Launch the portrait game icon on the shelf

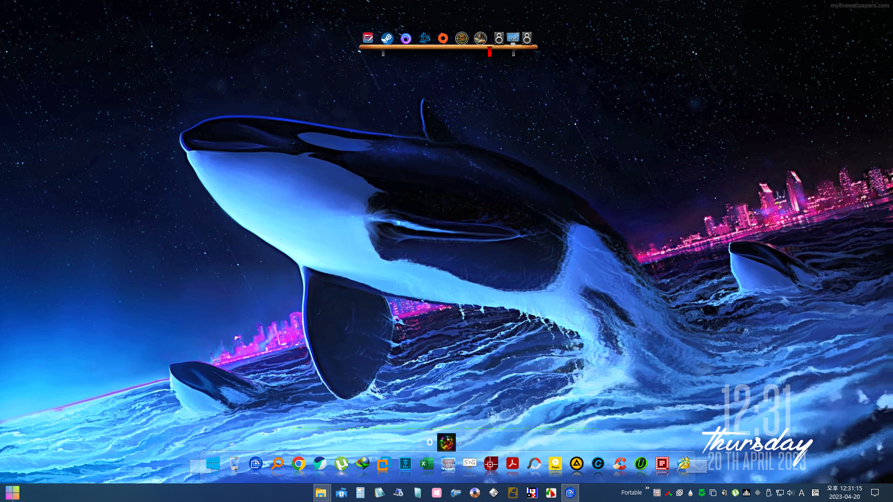pos(480,38)
